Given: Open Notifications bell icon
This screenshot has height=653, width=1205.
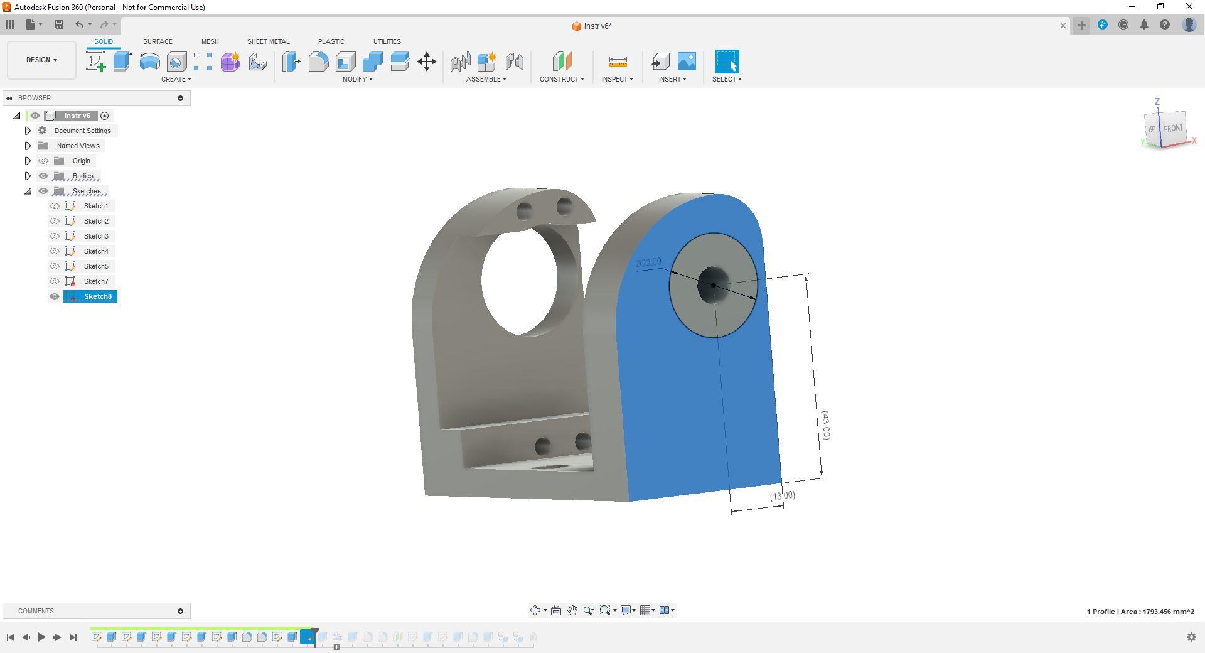Looking at the screenshot, I should 1144,25.
